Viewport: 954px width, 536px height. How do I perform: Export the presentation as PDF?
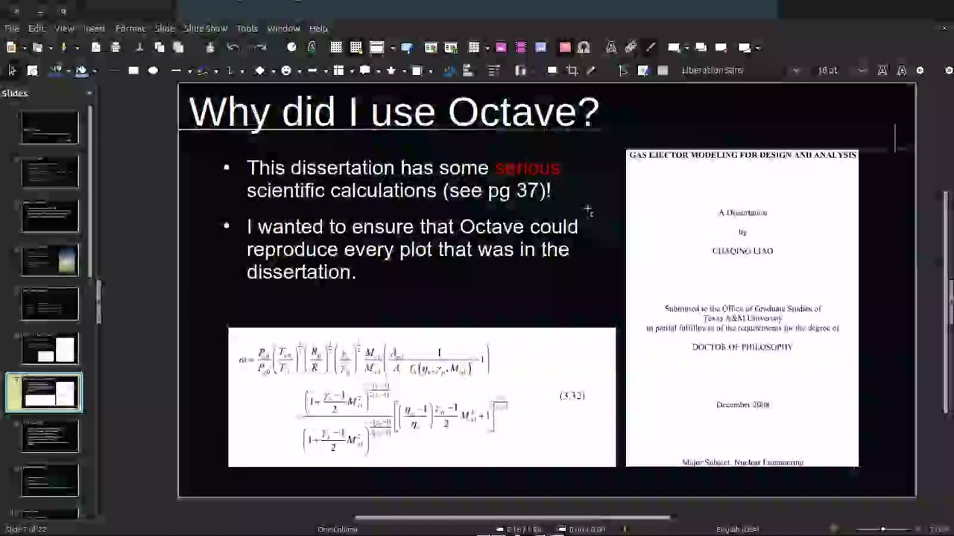click(96, 48)
